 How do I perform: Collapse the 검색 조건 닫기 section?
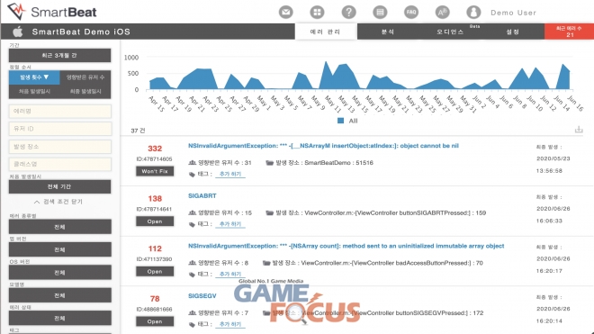[58, 202]
